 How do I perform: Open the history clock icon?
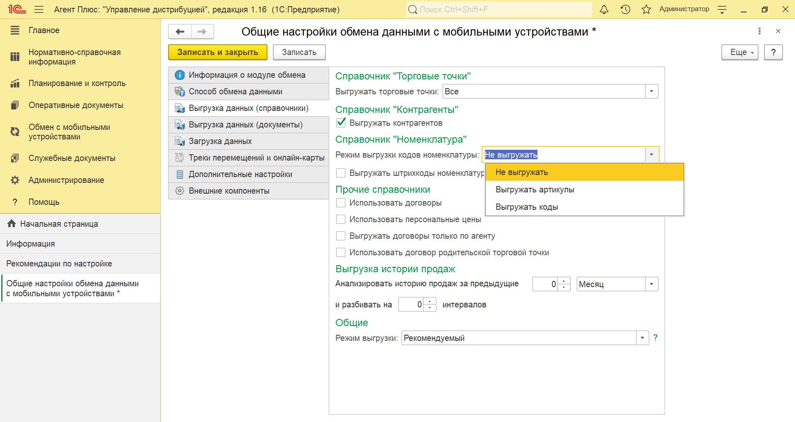pyautogui.click(x=625, y=10)
